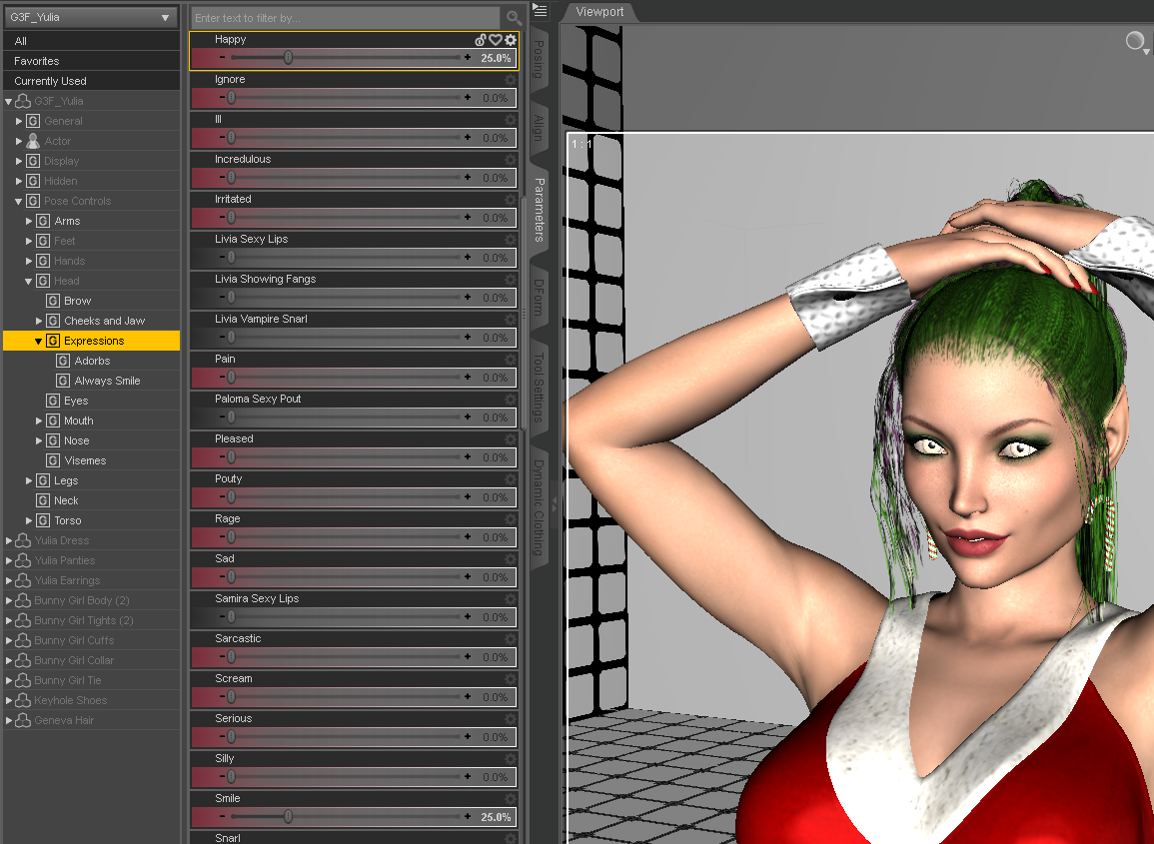This screenshot has height=844, width=1154.
Task: Select the Parameters side tab
Action: click(x=539, y=210)
